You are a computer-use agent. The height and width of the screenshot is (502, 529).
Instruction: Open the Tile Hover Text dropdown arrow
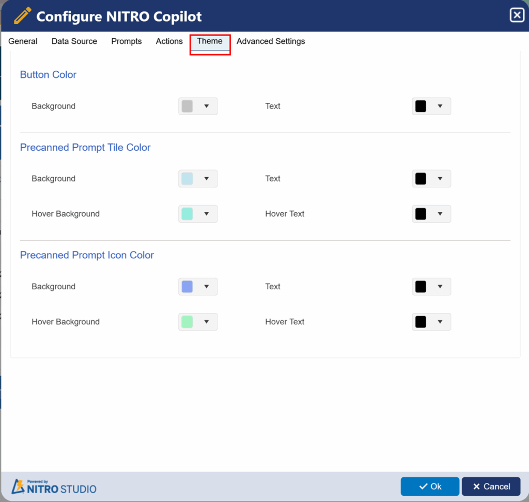pyautogui.click(x=440, y=214)
